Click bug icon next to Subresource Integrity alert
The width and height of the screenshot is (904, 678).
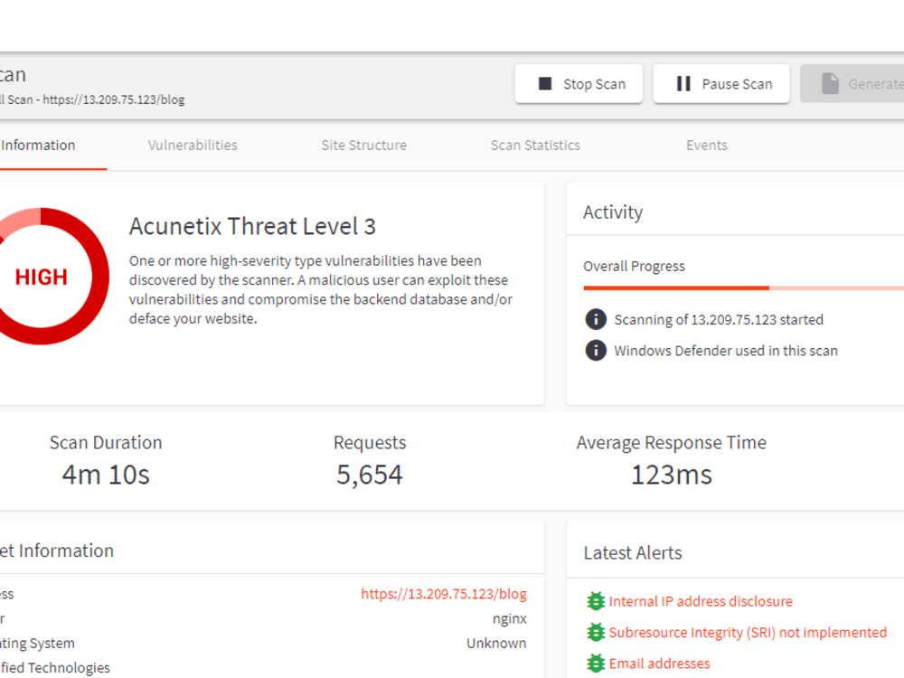(596, 633)
